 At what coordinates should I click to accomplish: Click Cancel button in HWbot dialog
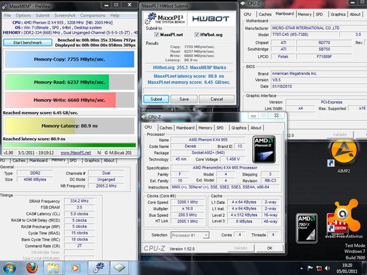click(x=217, y=99)
